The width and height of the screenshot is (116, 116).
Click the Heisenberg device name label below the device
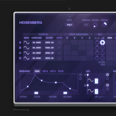[x=21, y=110]
